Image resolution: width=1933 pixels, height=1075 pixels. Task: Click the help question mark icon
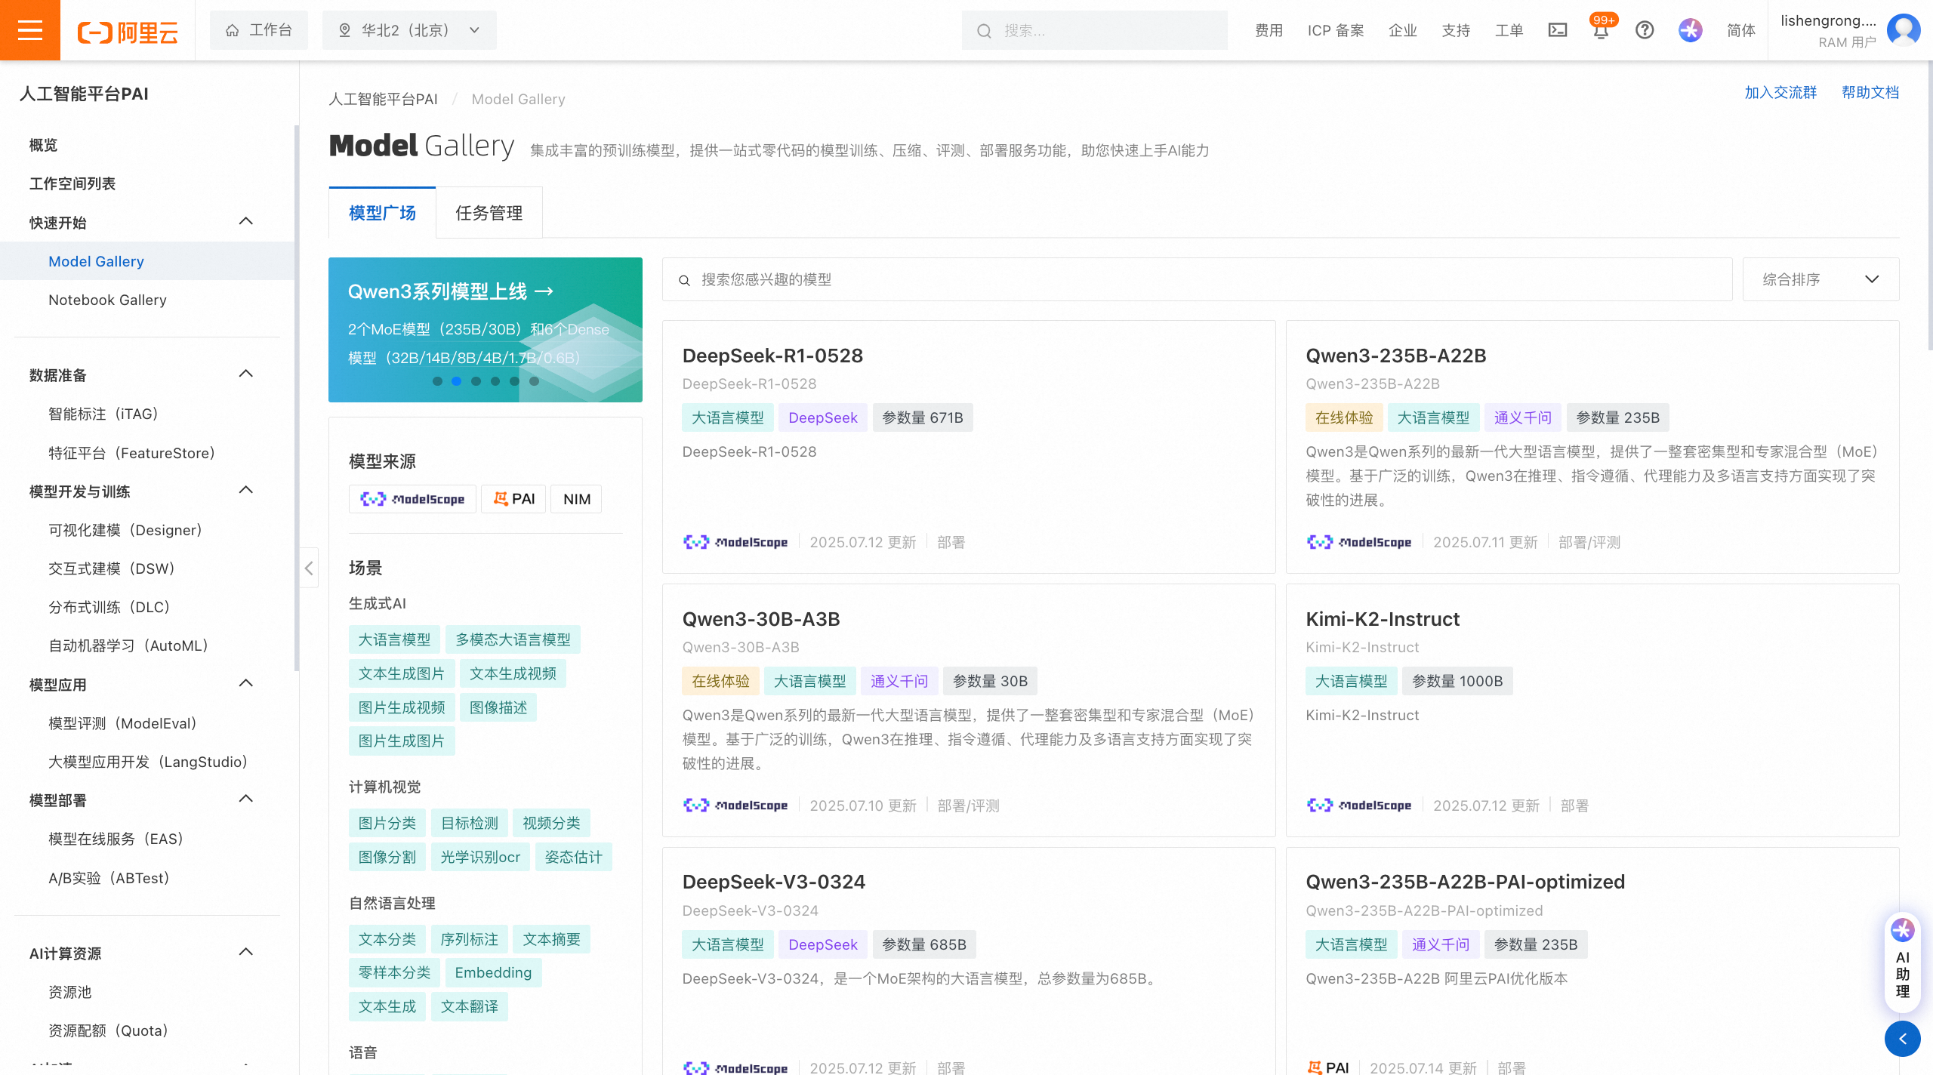pyautogui.click(x=1645, y=30)
